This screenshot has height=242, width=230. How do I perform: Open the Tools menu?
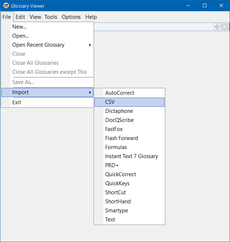[x=51, y=17]
